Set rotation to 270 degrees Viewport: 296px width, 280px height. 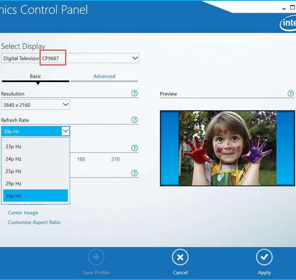[x=115, y=159]
